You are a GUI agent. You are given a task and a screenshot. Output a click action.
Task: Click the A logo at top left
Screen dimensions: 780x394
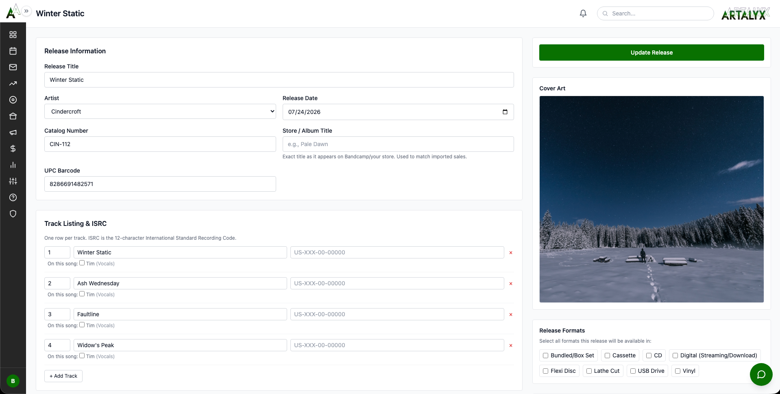(13, 11)
